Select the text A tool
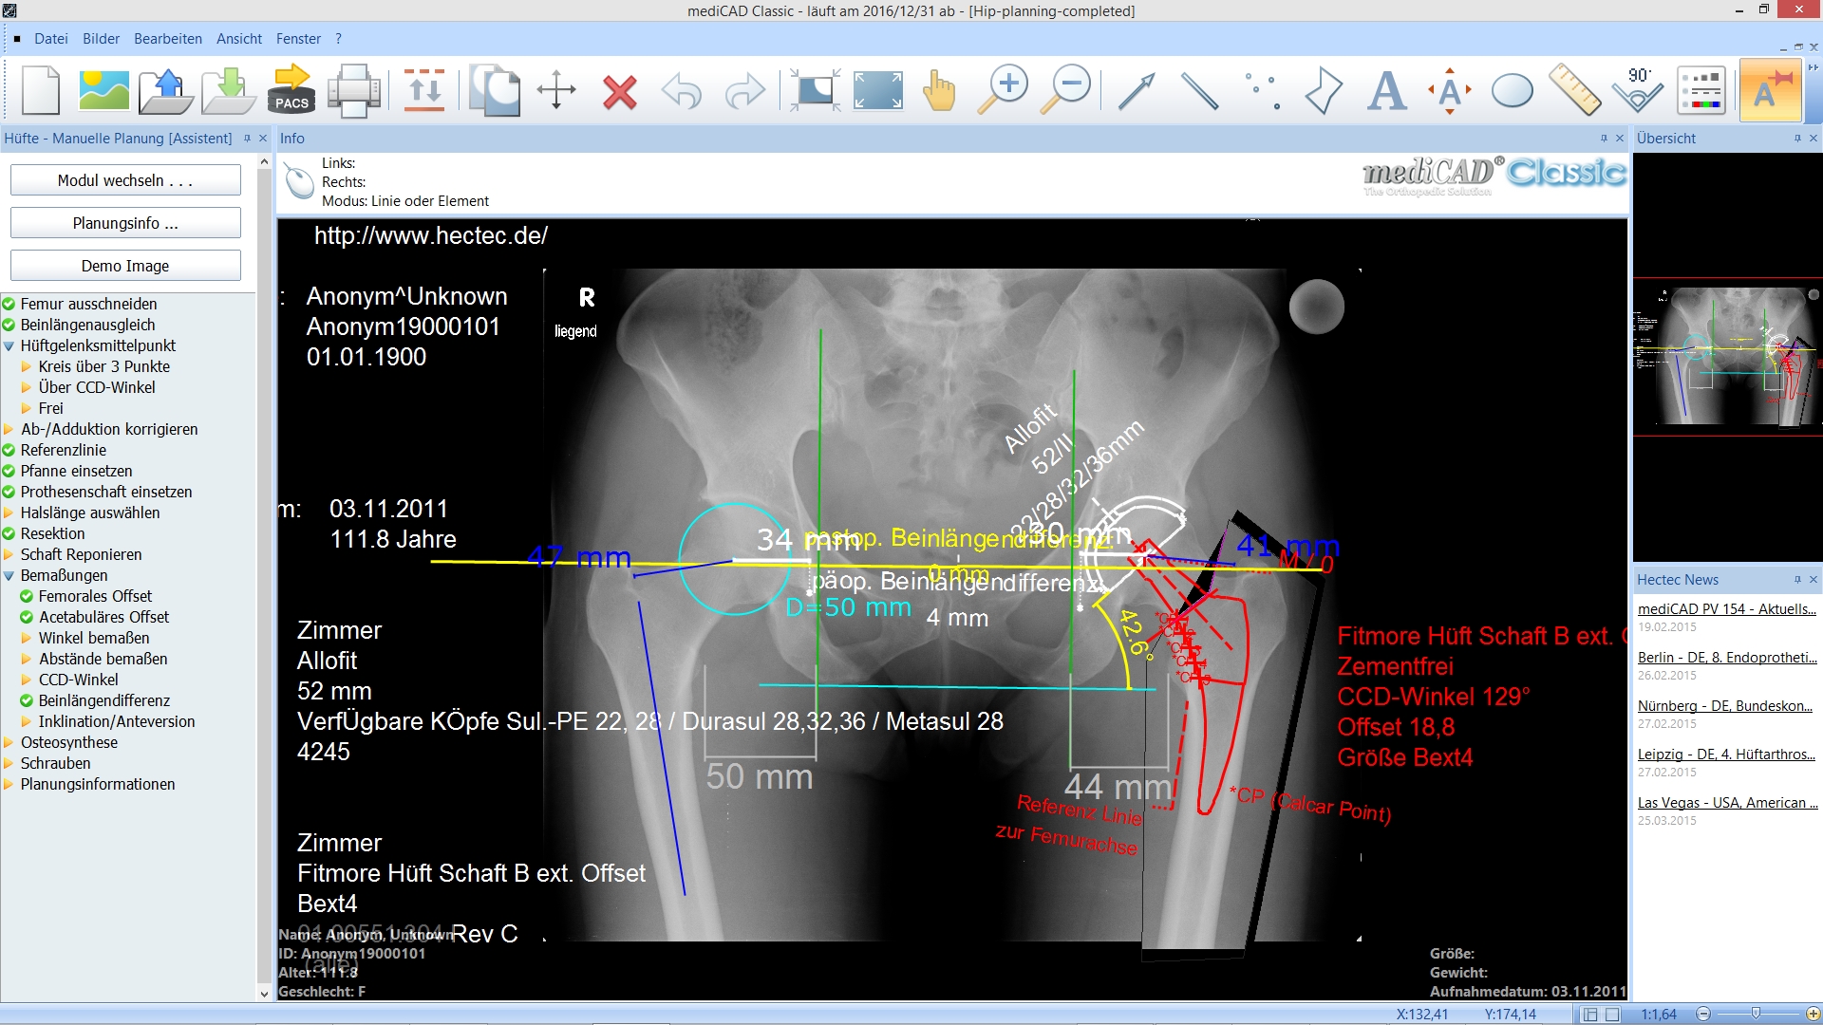Image resolution: width=1823 pixels, height=1025 pixels. click(1387, 91)
